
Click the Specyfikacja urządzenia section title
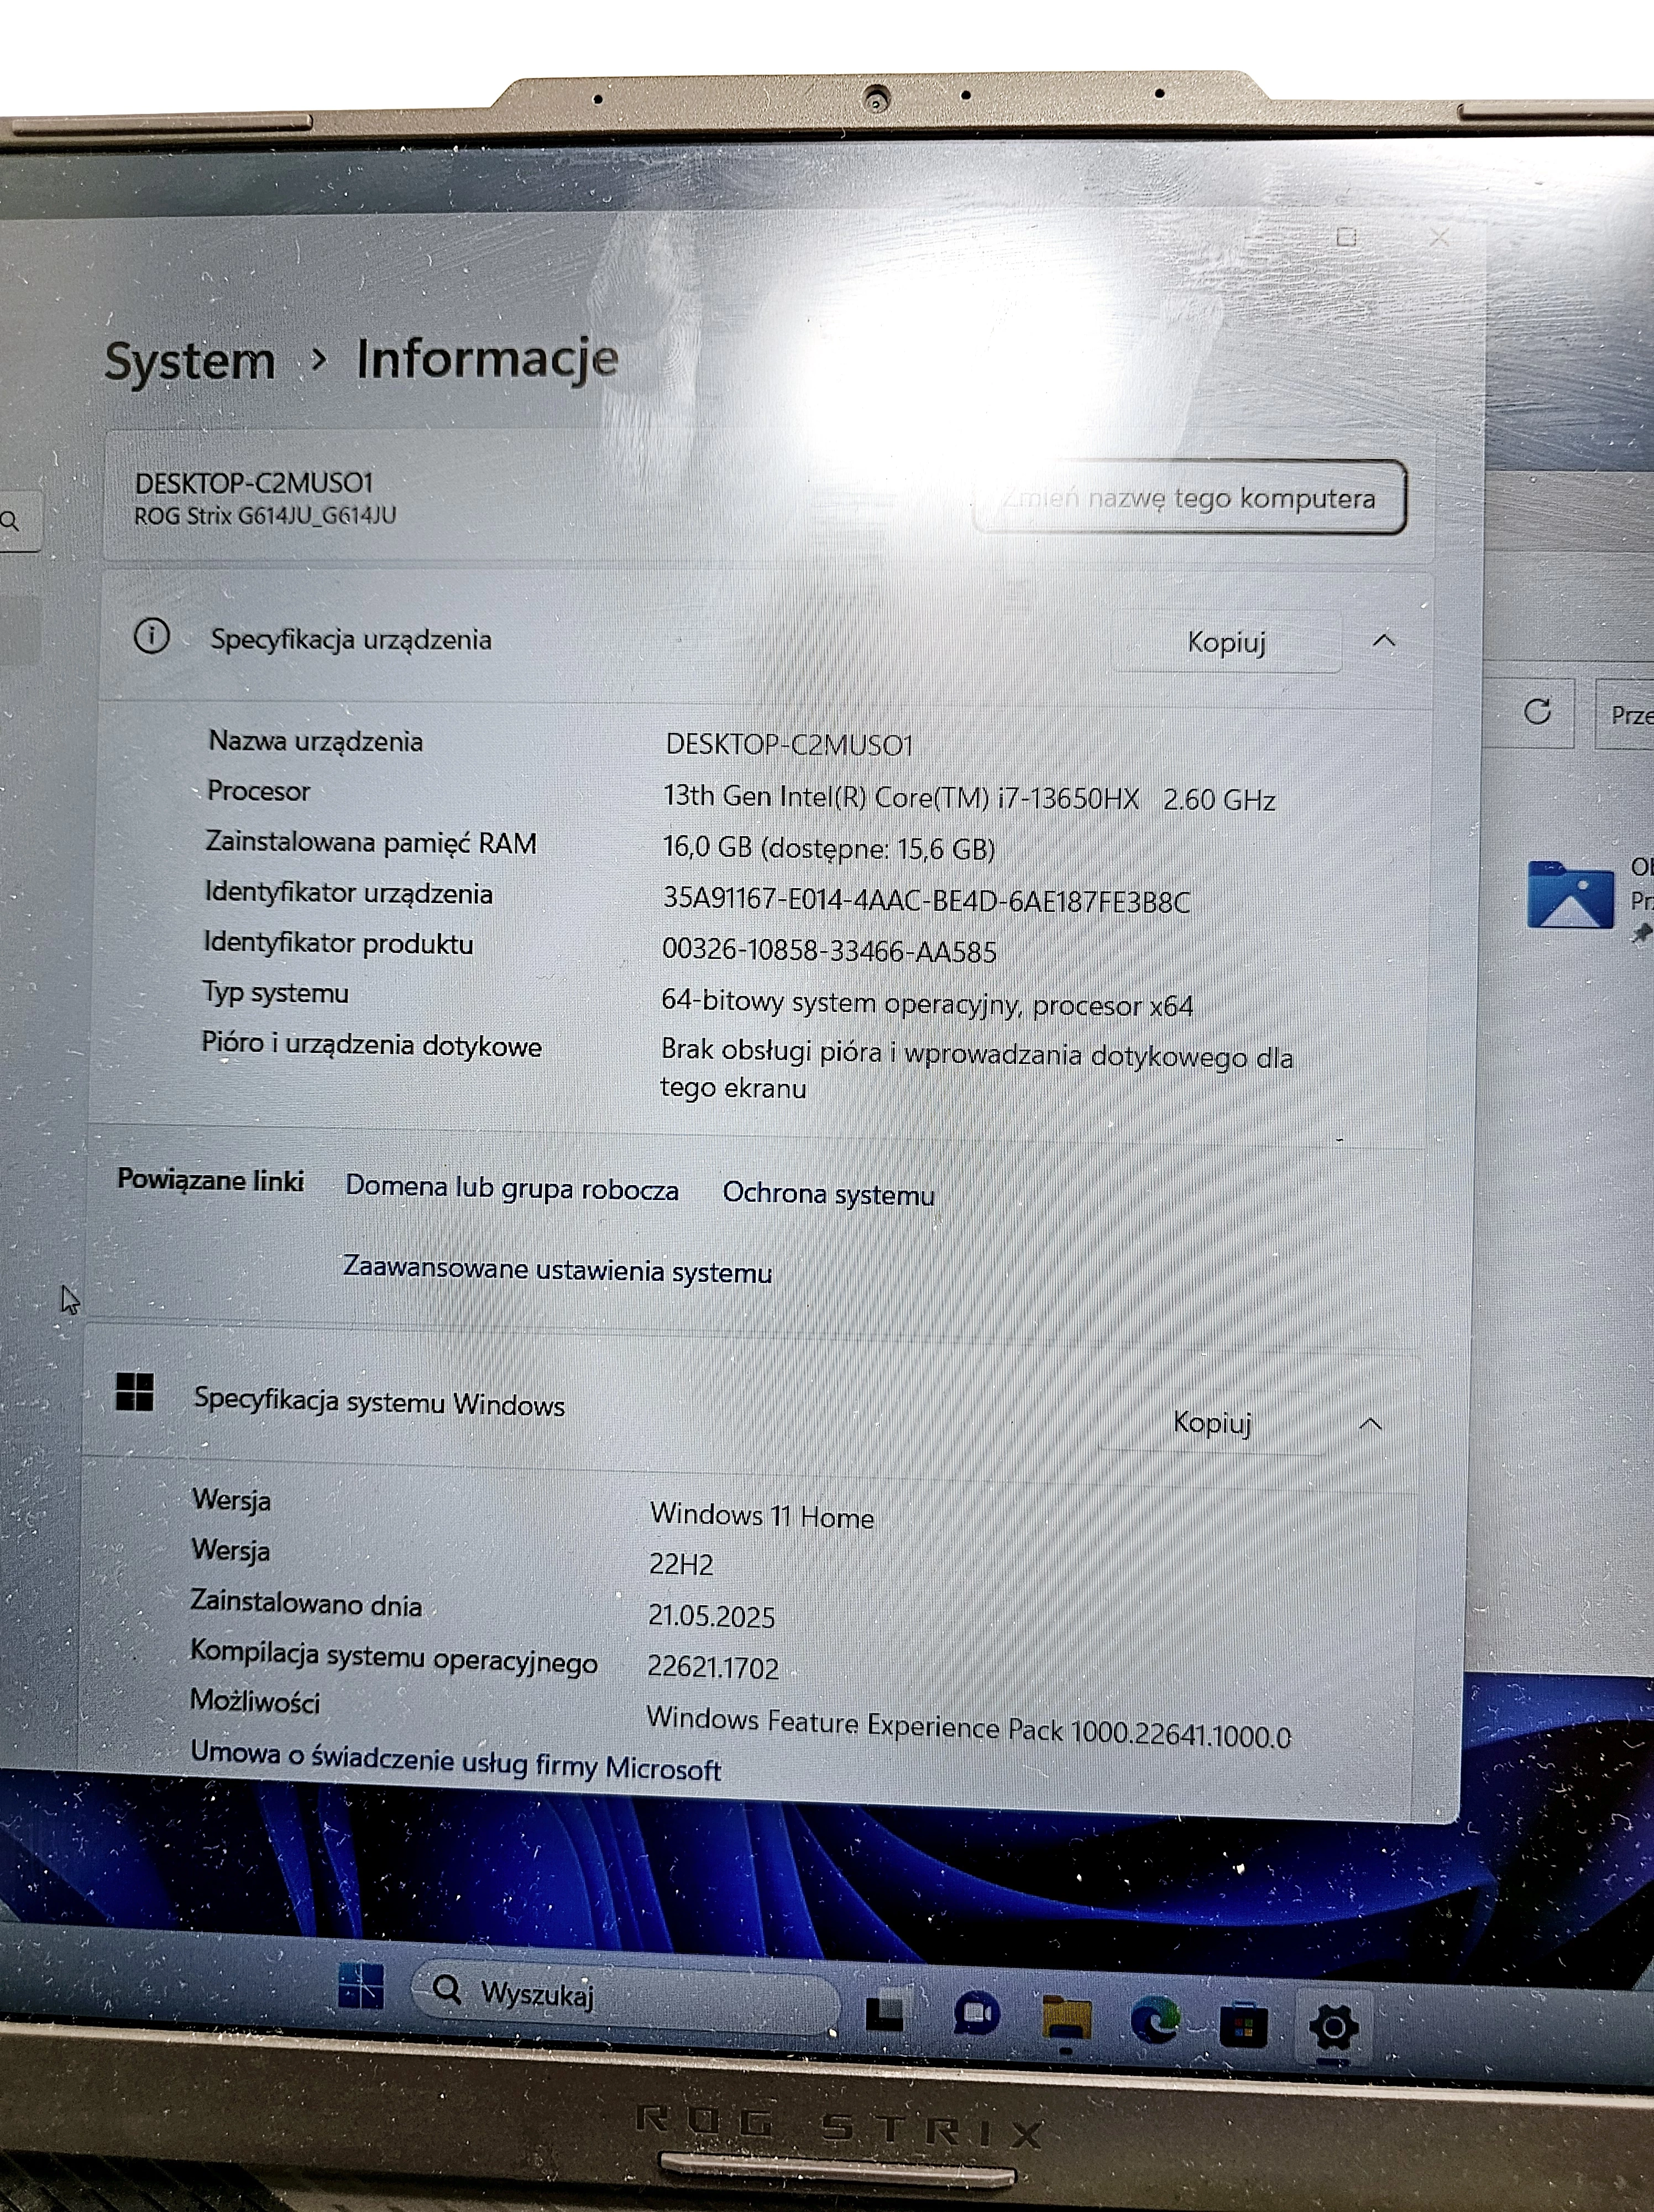(x=351, y=639)
